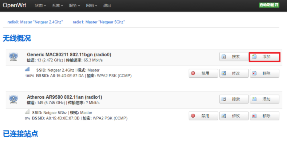
Task: Click 搜索 button for radio0
Action: pyautogui.click(x=234, y=57)
